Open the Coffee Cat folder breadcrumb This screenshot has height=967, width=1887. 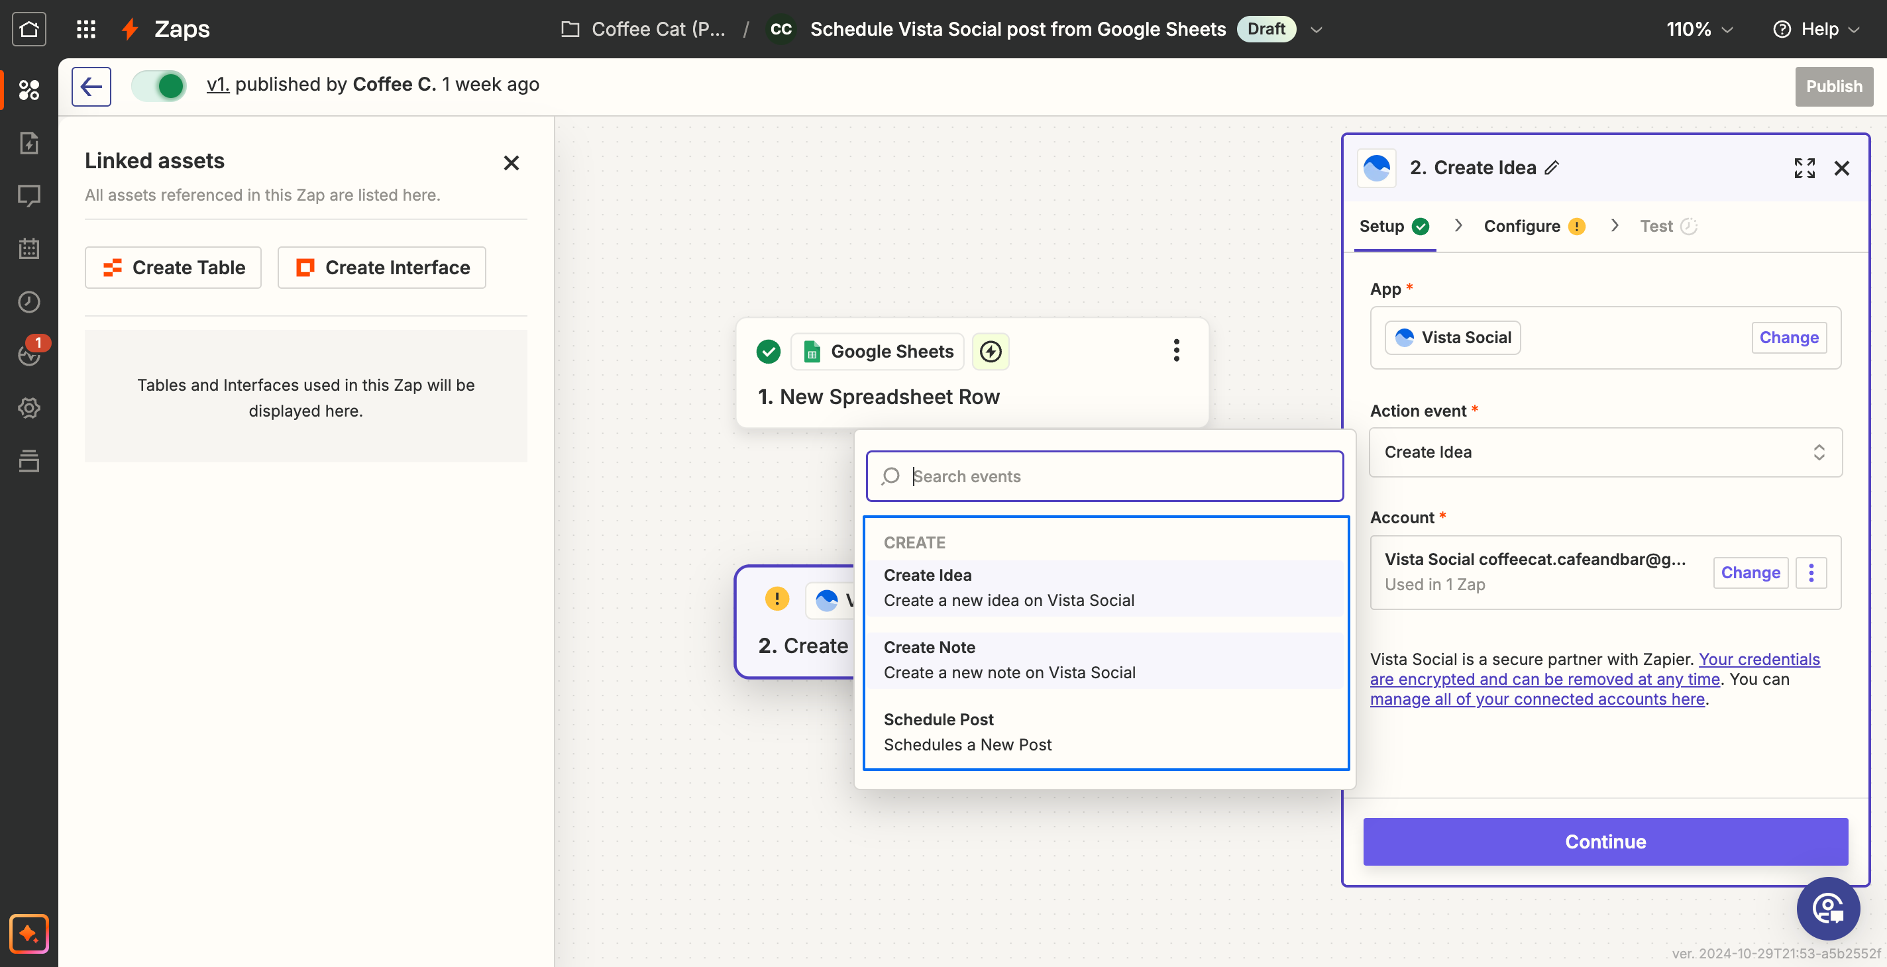[x=643, y=28]
